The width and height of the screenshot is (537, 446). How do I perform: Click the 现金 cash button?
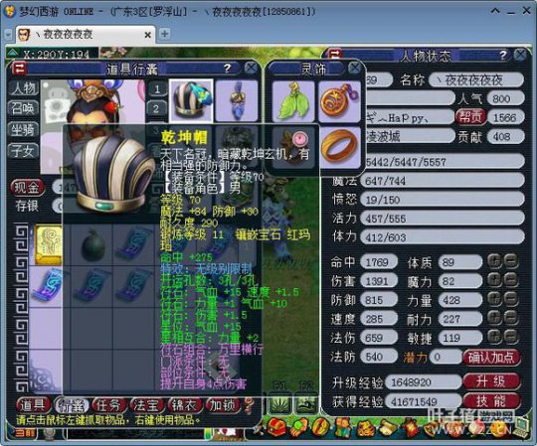pyautogui.click(x=27, y=187)
